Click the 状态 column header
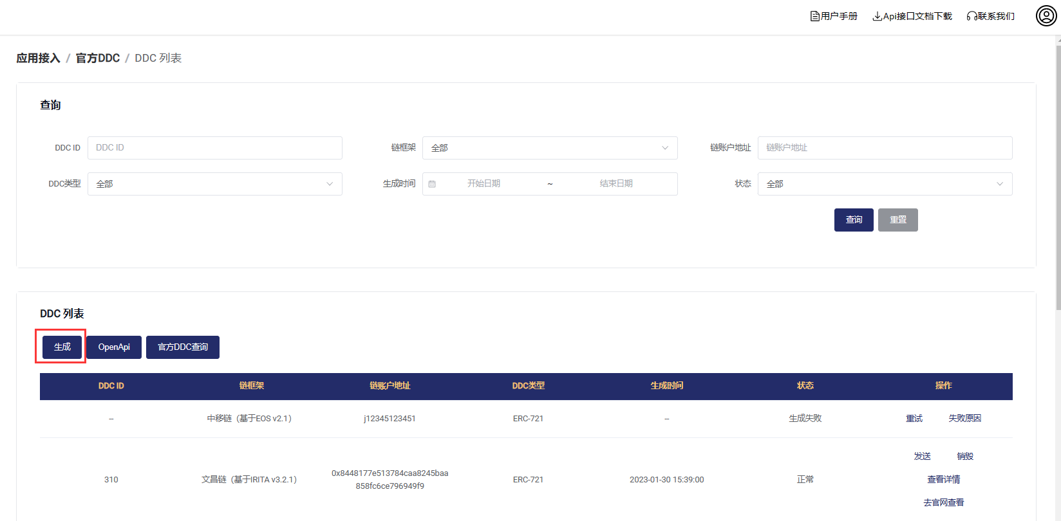The image size is (1061, 521). coord(805,386)
